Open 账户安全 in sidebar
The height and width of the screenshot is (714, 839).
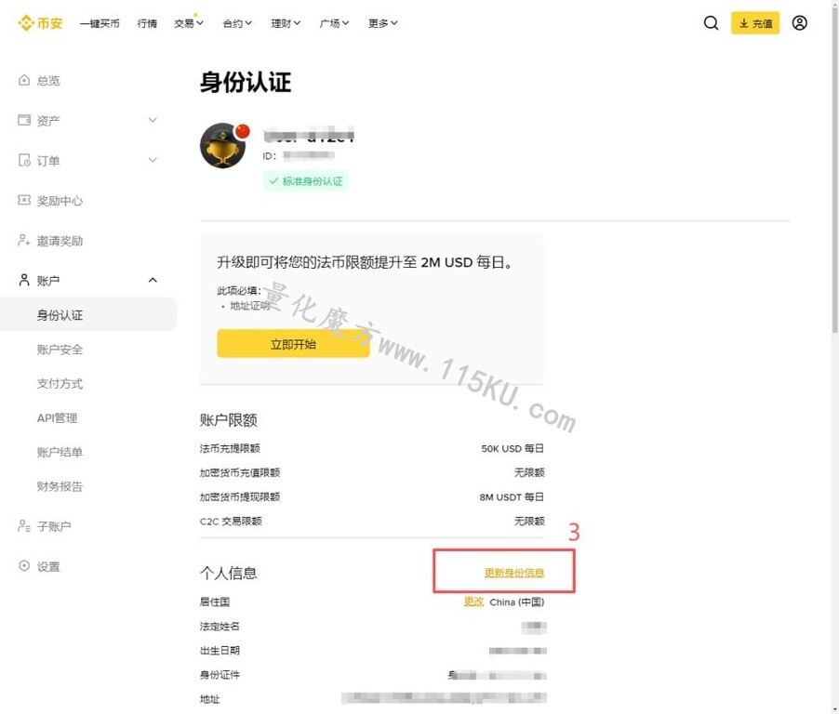tap(60, 350)
